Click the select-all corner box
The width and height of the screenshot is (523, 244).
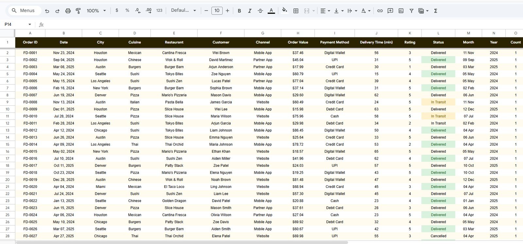[8, 33]
